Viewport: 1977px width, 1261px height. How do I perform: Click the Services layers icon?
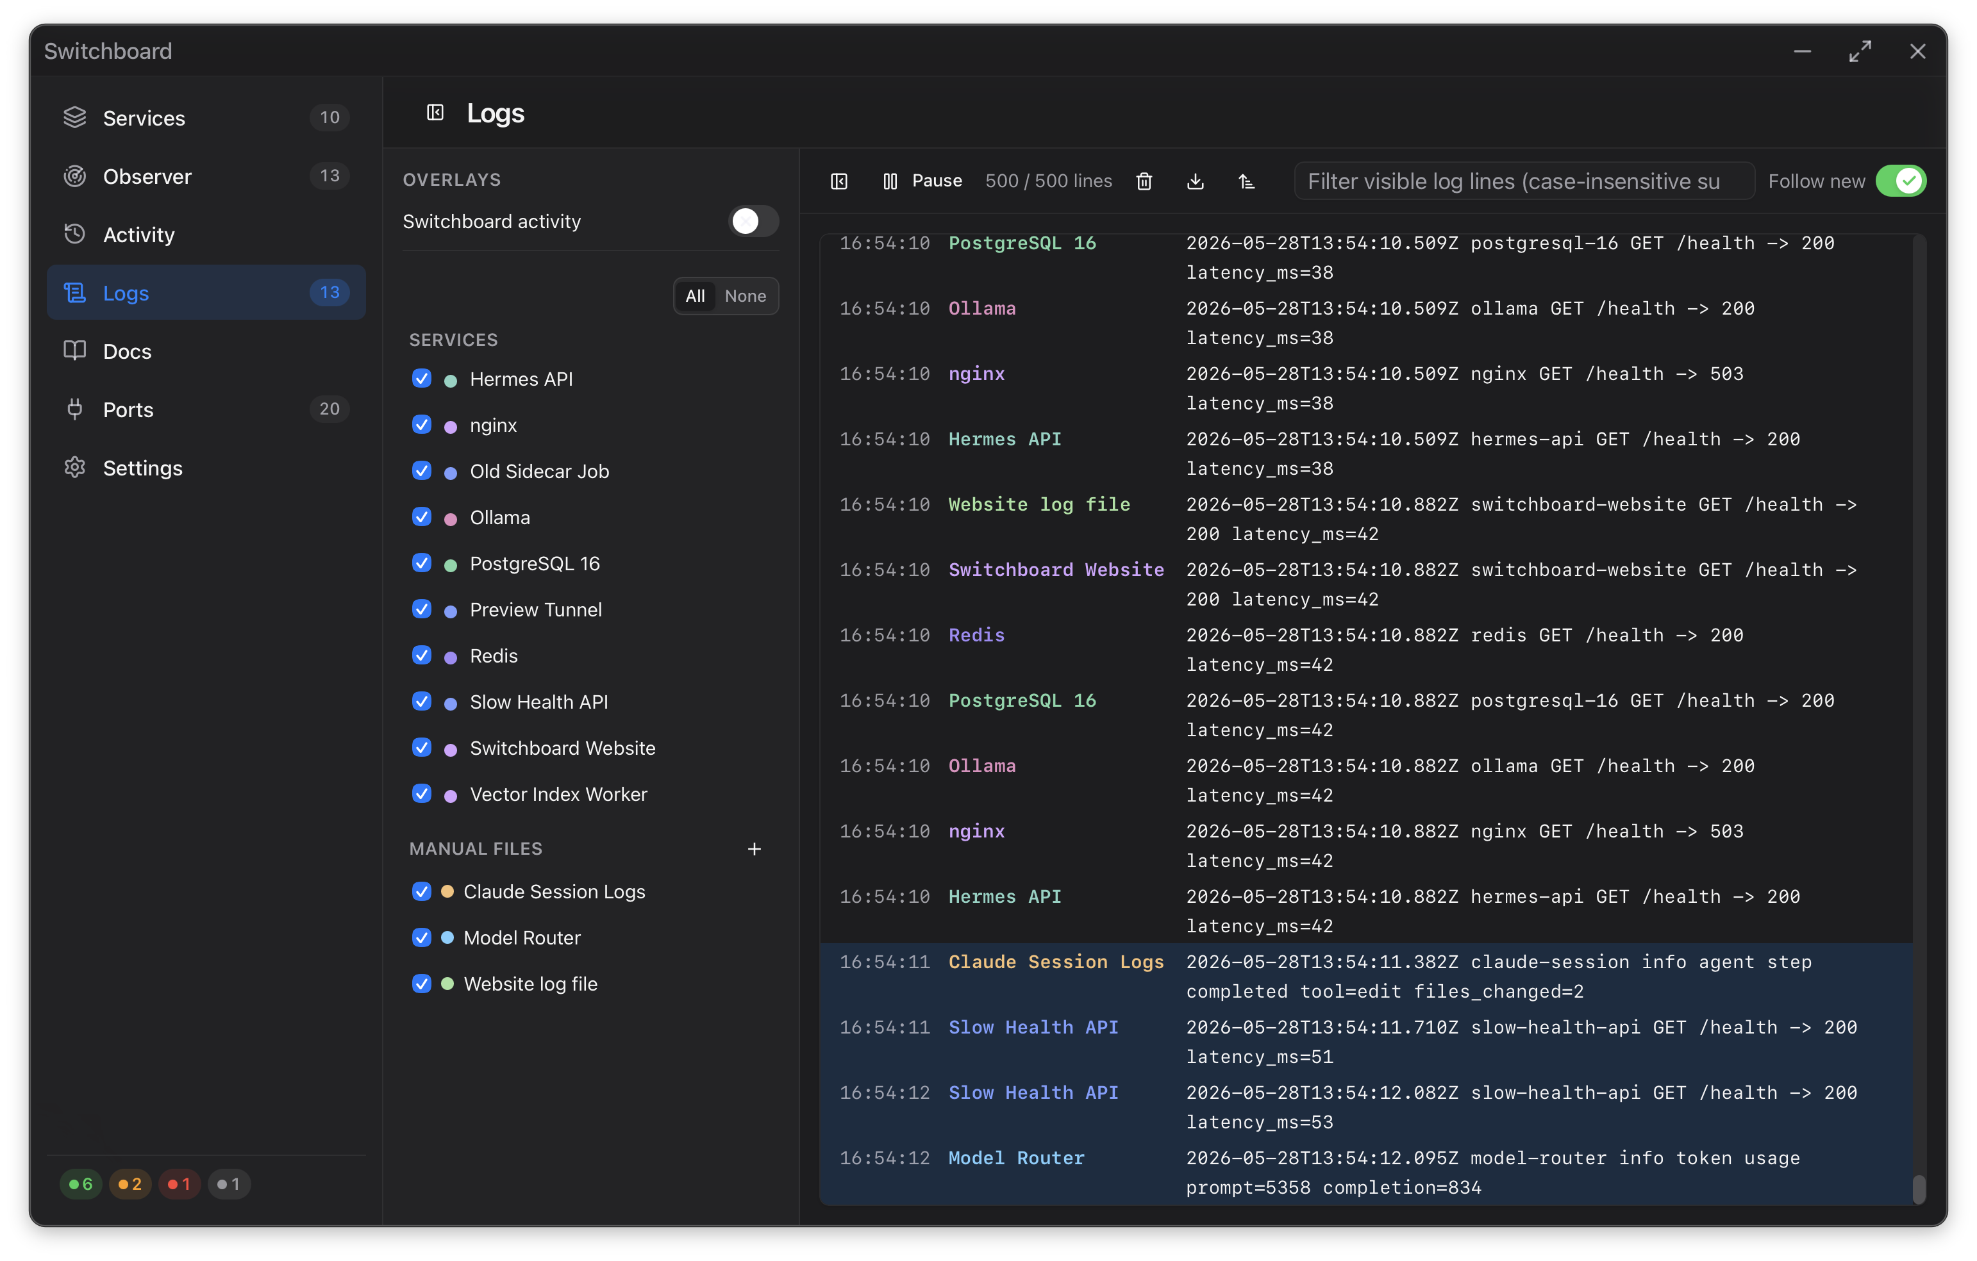coord(75,117)
